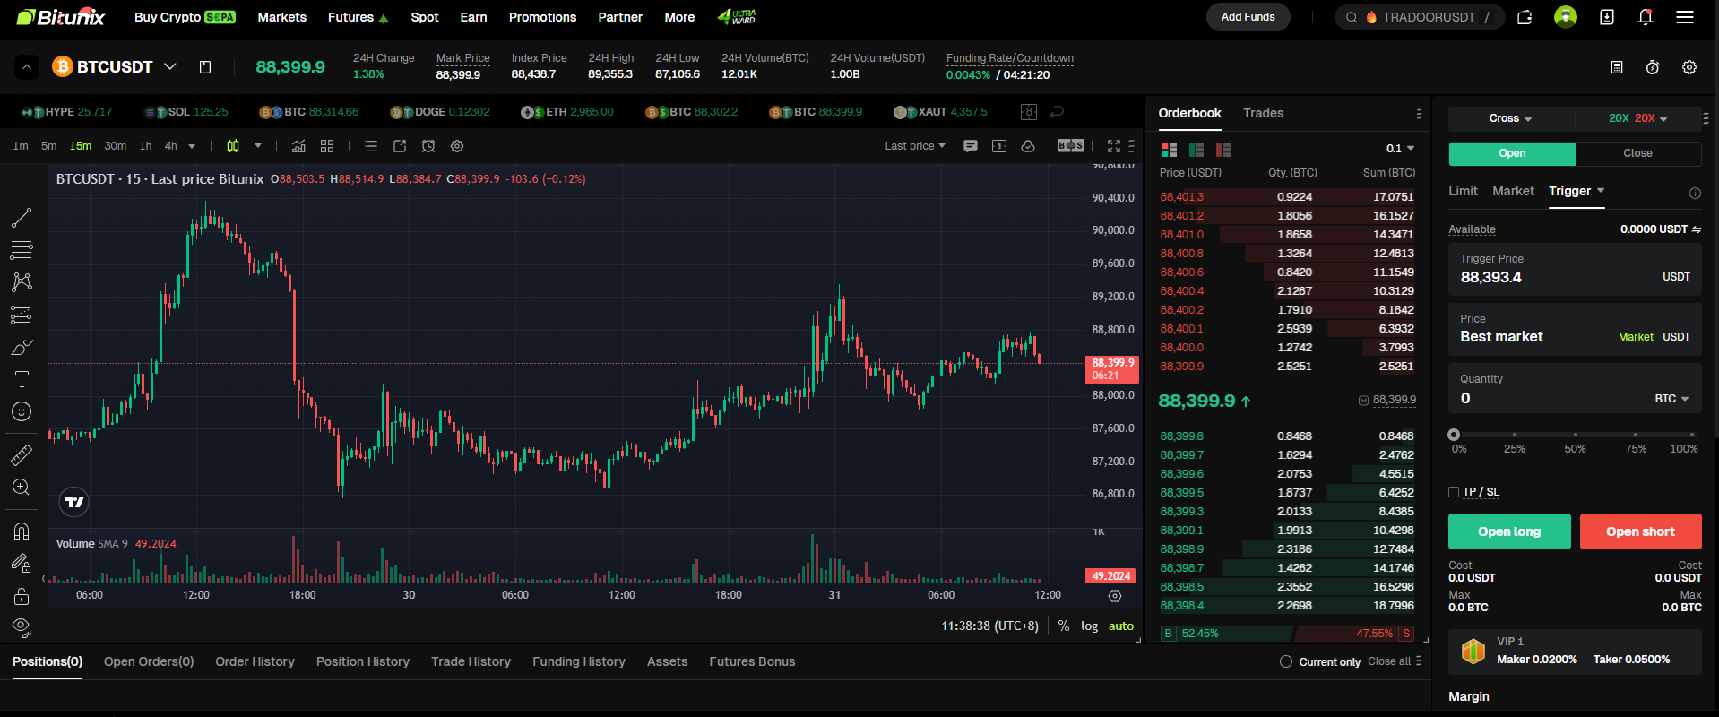1719x717 pixels.
Task: Change quantity unit BTC dropdown
Action: click(x=1671, y=399)
